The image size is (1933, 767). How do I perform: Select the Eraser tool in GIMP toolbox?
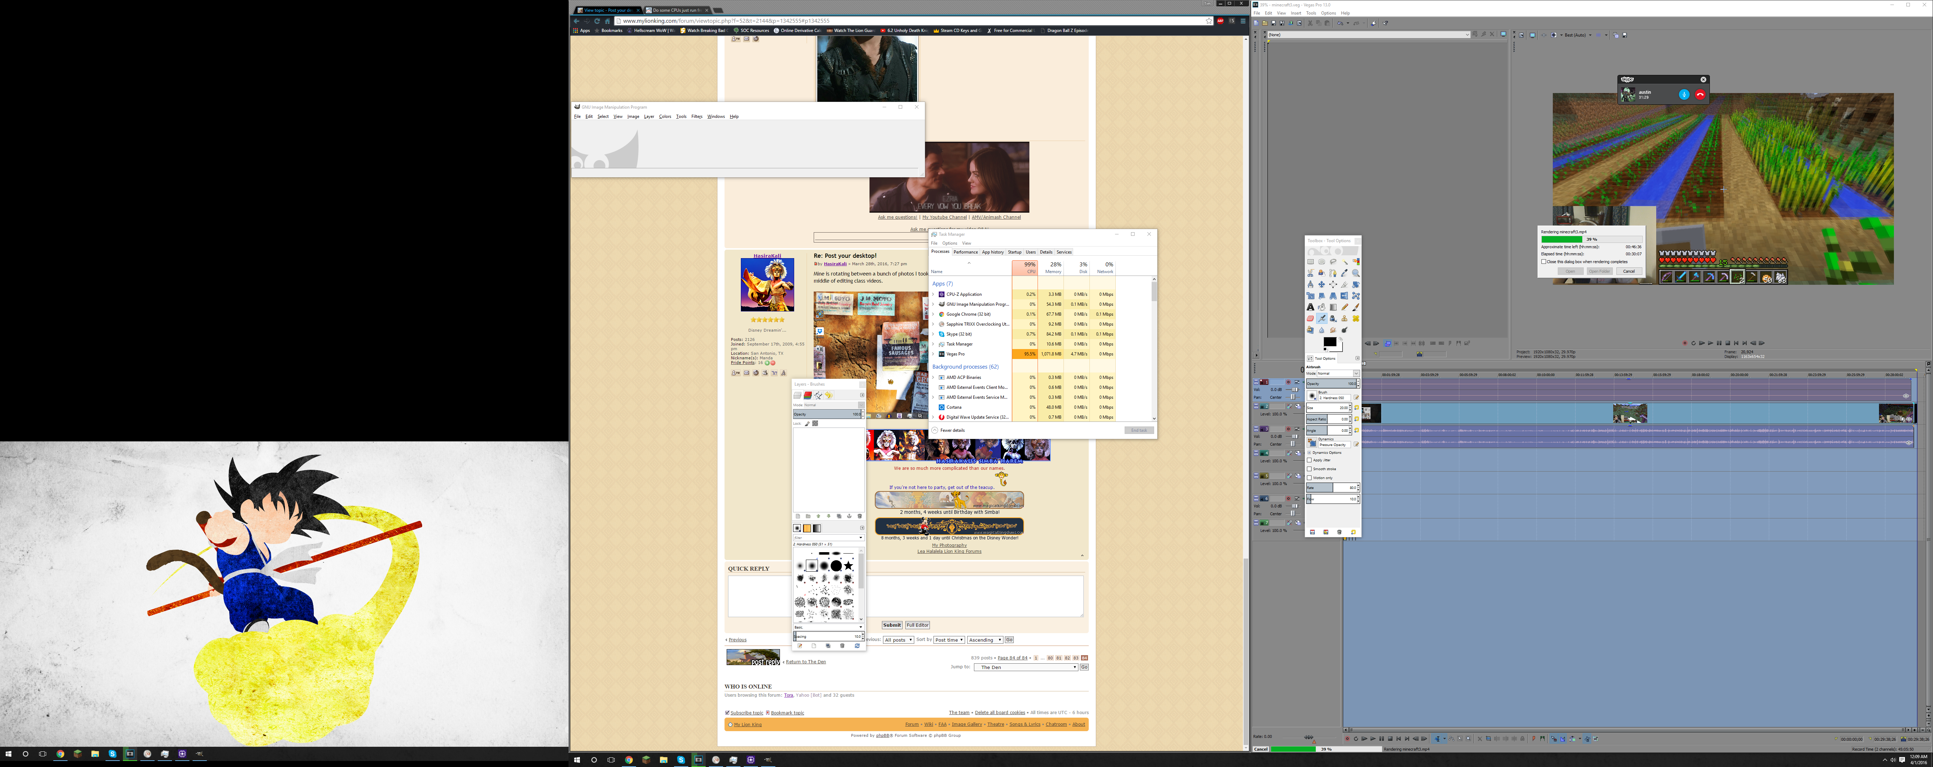point(1310,319)
